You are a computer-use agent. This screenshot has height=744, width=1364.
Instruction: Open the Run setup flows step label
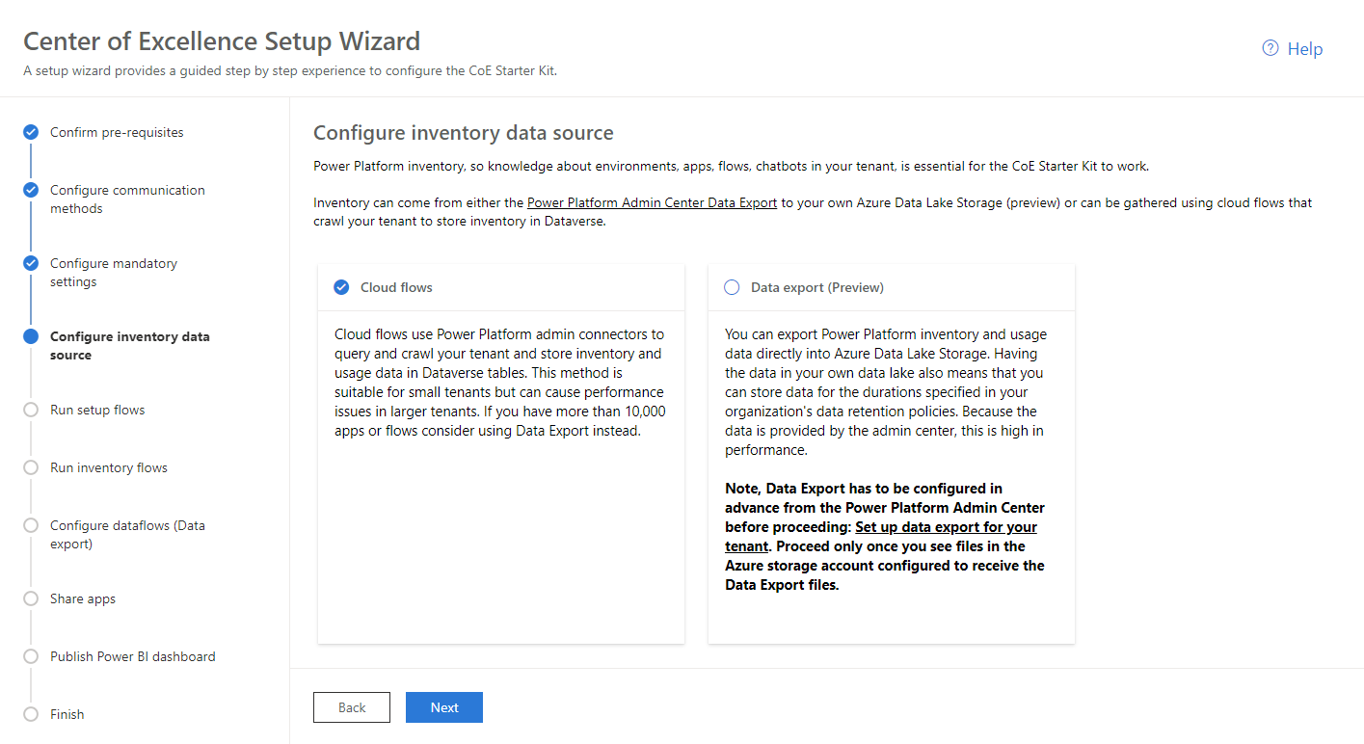click(97, 410)
